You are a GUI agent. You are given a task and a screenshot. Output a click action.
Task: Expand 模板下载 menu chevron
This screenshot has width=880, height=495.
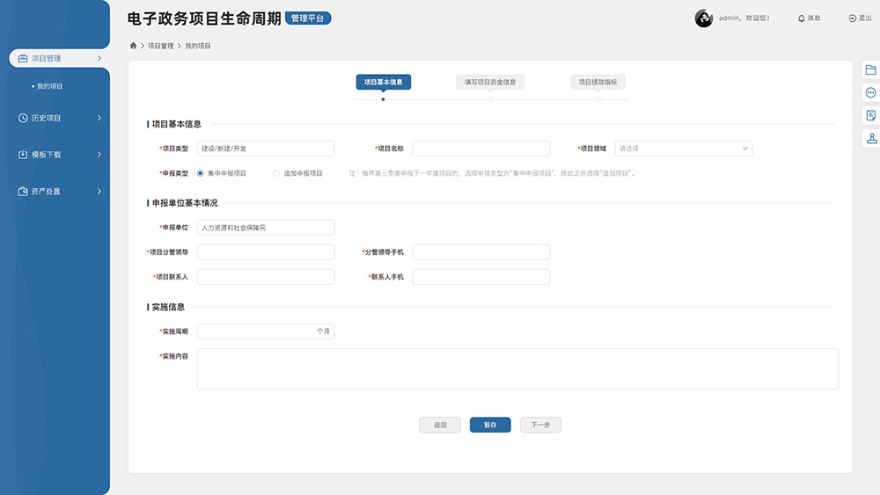pyautogui.click(x=99, y=154)
